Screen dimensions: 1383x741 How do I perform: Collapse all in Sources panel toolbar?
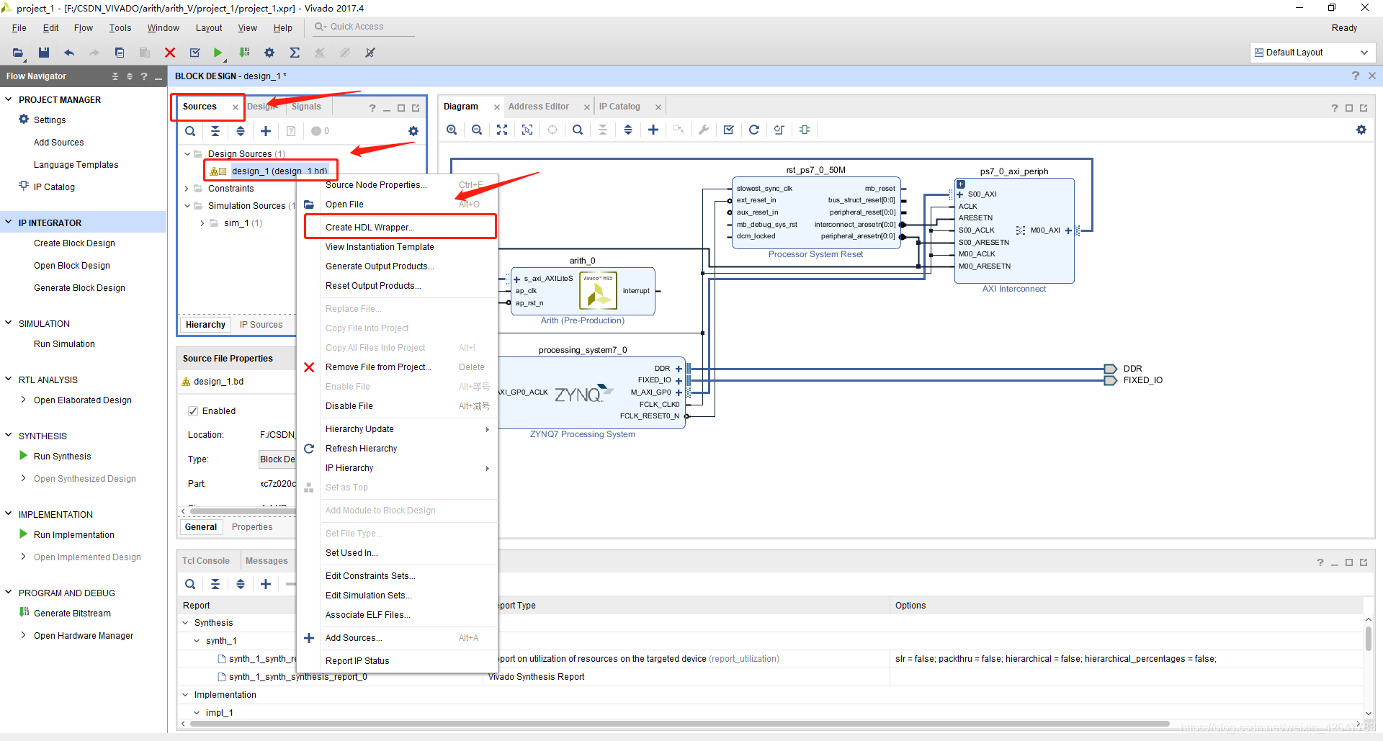point(215,131)
